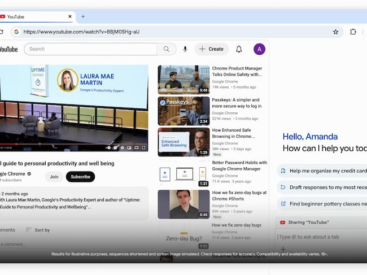This screenshot has width=367, height=275.
Task: Open the Passkeys video thumbnail
Action: [x=183, y=111]
